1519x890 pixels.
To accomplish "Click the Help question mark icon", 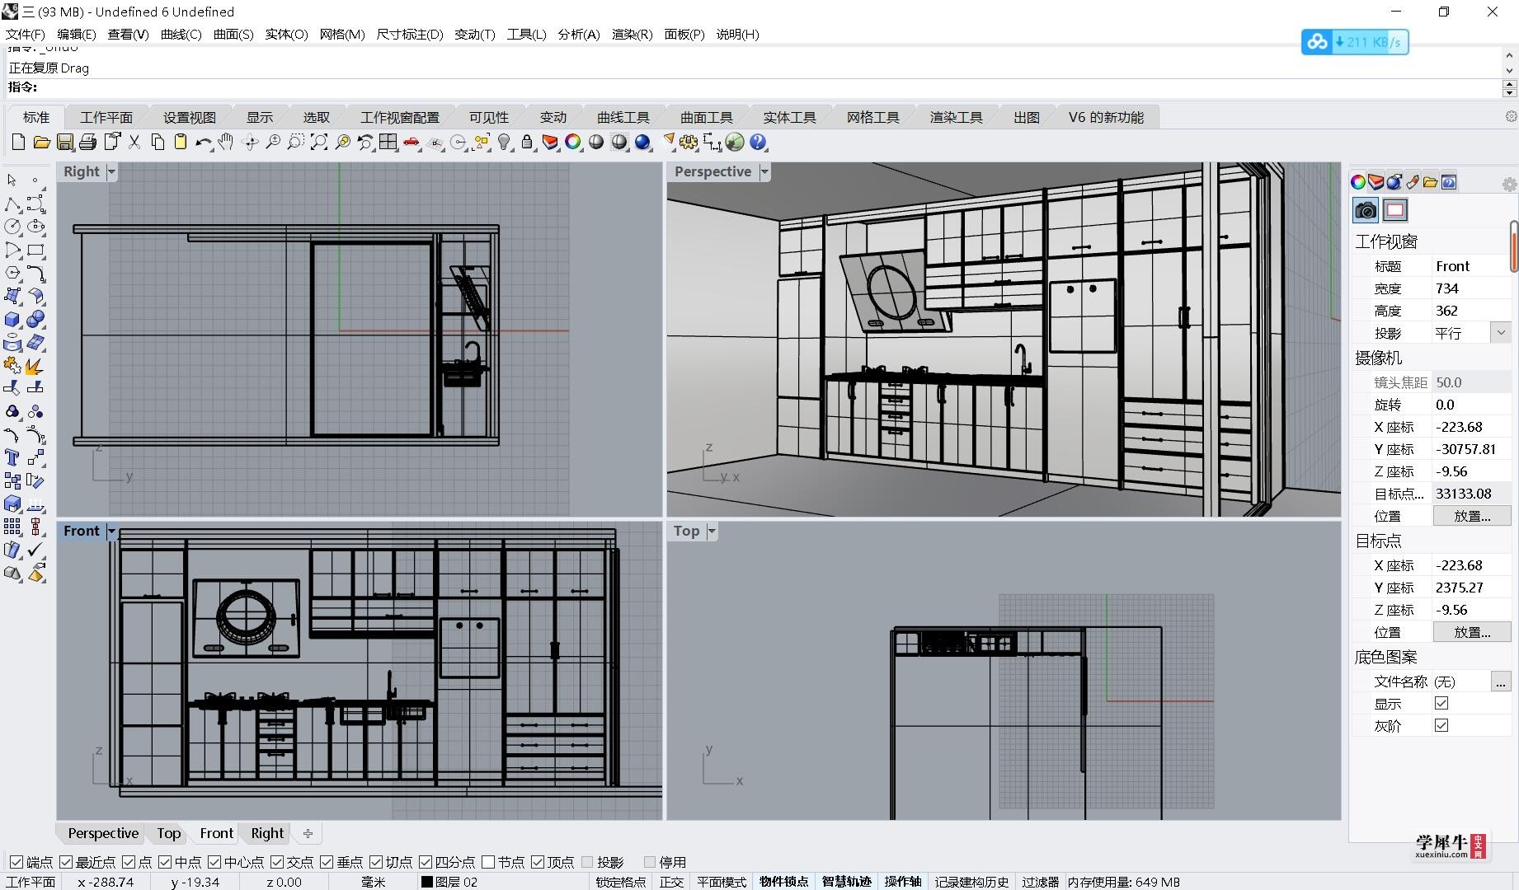I will pyautogui.click(x=758, y=143).
